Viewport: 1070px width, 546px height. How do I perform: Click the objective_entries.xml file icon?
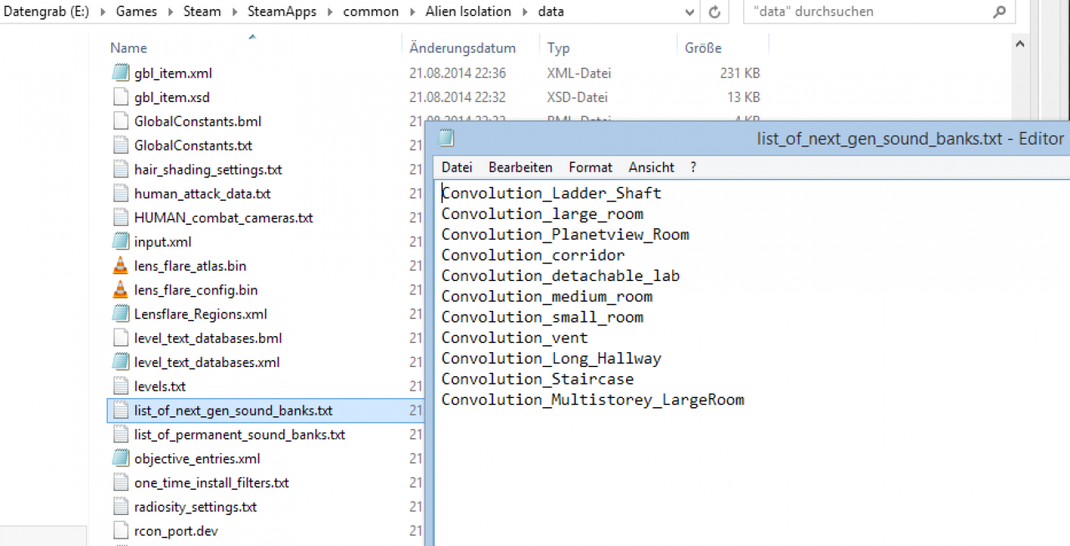[x=120, y=459]
